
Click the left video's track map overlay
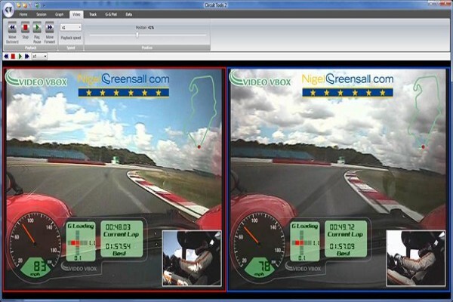click(202, 112)
